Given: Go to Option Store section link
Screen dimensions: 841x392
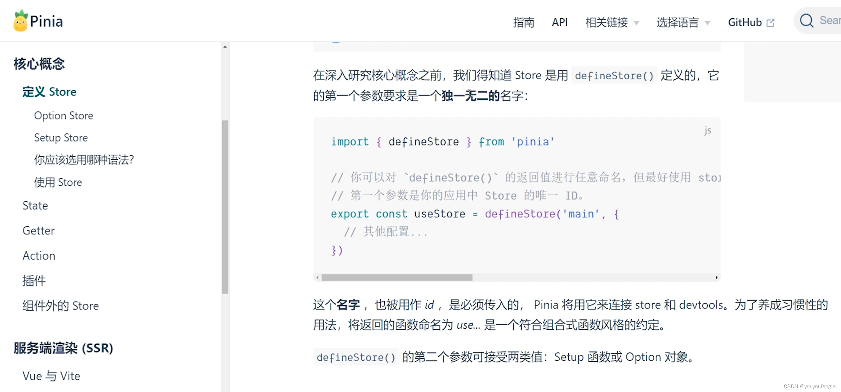Looking at the screenshot, I should click(64, 116).
